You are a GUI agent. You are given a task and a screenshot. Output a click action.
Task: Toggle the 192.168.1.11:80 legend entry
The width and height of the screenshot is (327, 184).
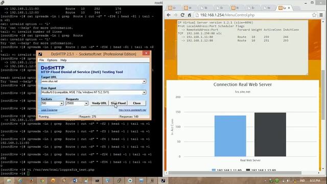227,170
